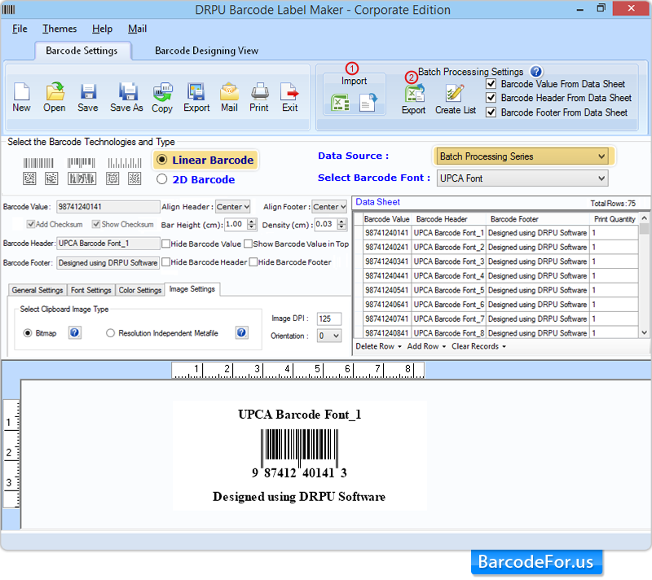Enable Show Barcode Value in Top checkbox
Screen dimensions: 652x580
click(249, 244)
